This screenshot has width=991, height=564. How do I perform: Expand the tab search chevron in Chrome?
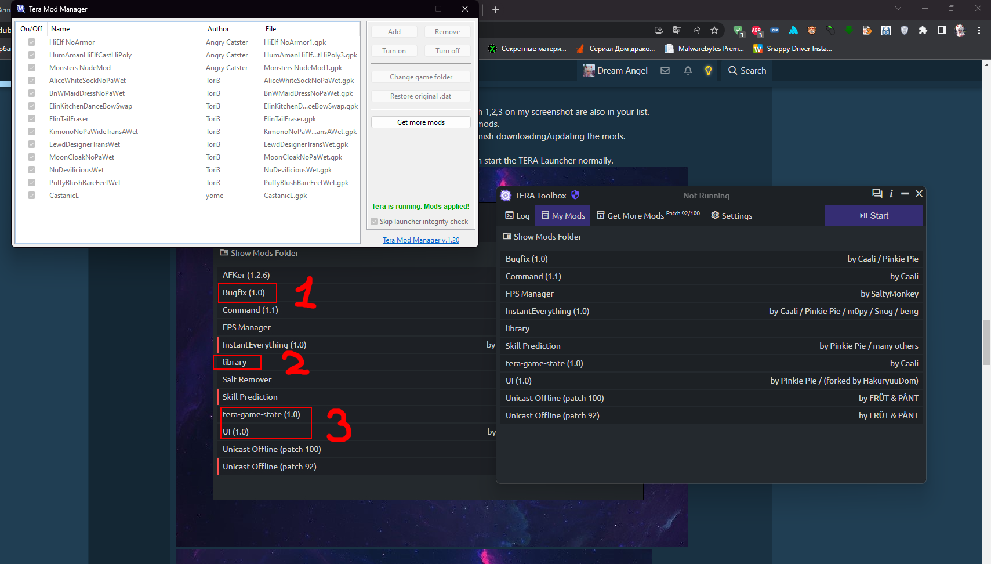pos(898,9)
